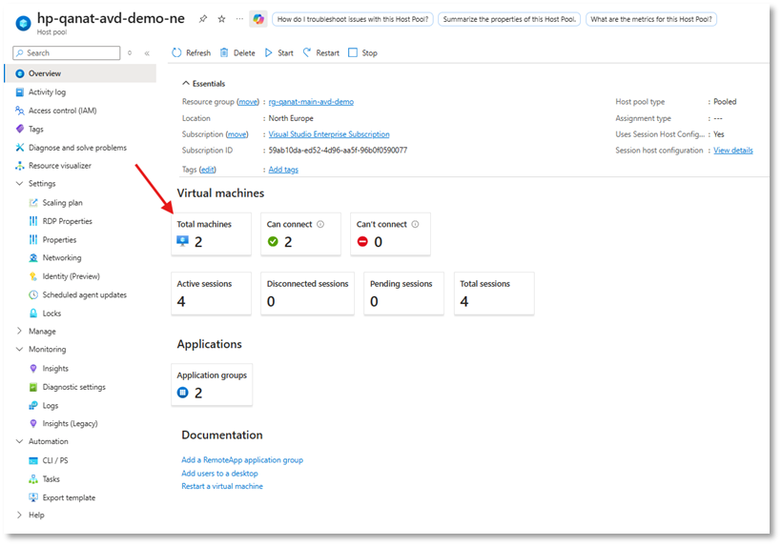Screen dimensions: 782x546
Task: Click the Delete trash icon
Action: (224, 52)
